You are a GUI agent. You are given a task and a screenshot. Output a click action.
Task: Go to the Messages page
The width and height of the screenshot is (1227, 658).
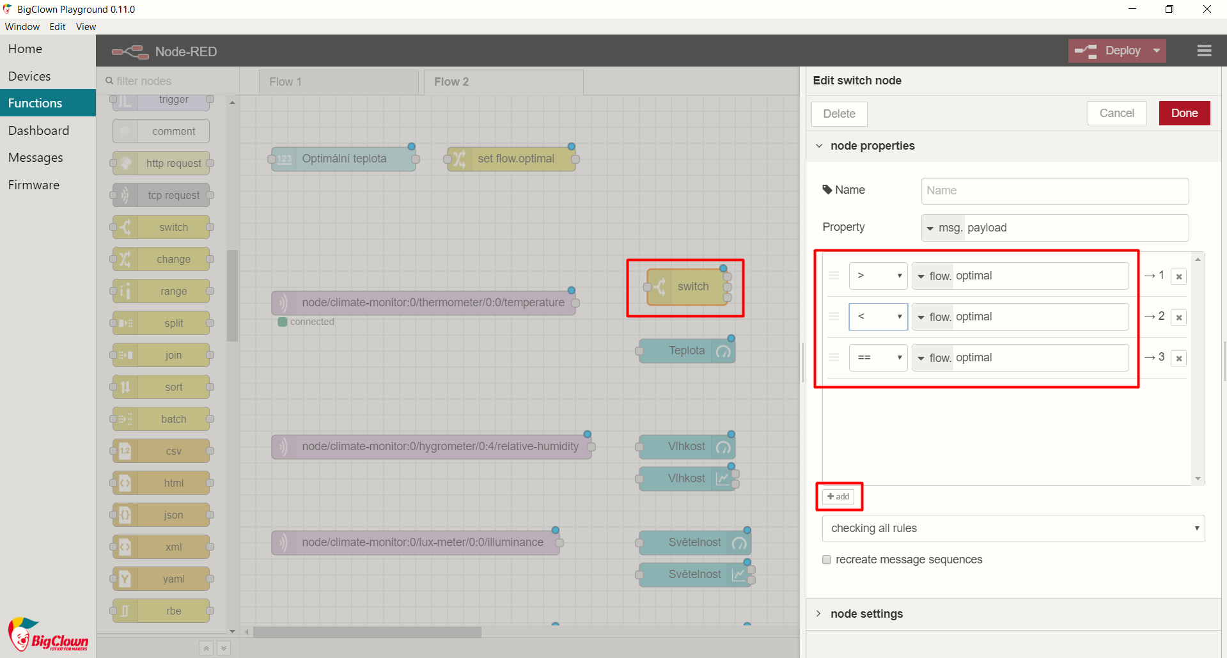[48, 157]
